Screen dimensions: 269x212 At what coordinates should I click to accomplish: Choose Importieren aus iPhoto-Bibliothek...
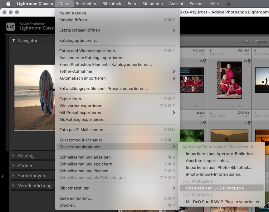click(x=222, y=168)
